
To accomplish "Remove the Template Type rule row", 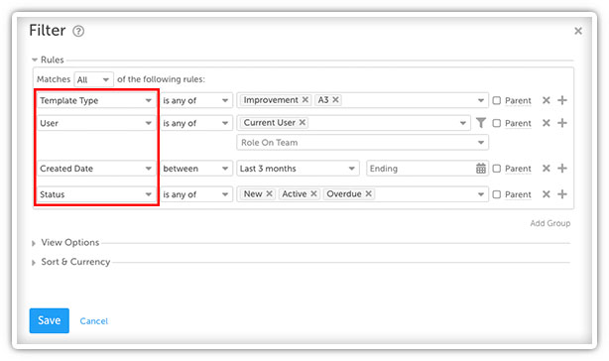I will [547, 100].
